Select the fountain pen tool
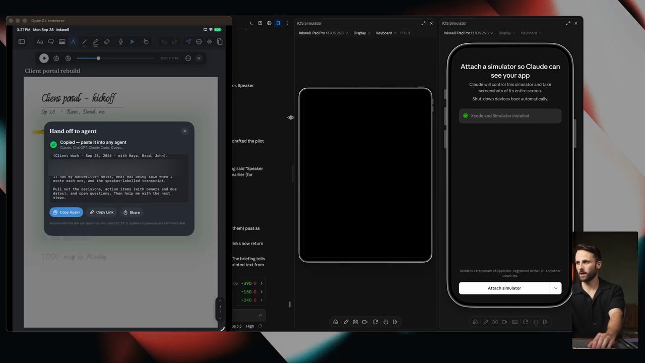The width and height of the screenshot is (645, 363). (x=73, y=42)
